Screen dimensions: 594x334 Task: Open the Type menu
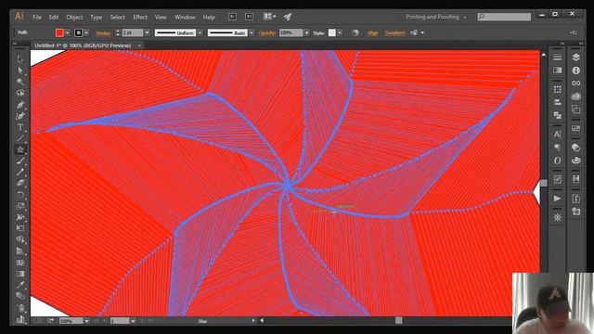[x=97, y=17]
